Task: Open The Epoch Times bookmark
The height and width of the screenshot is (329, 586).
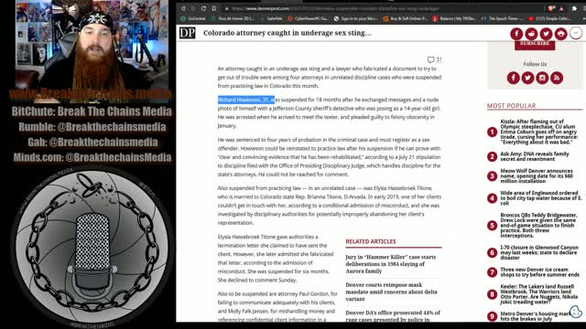Action: point(503,18)
